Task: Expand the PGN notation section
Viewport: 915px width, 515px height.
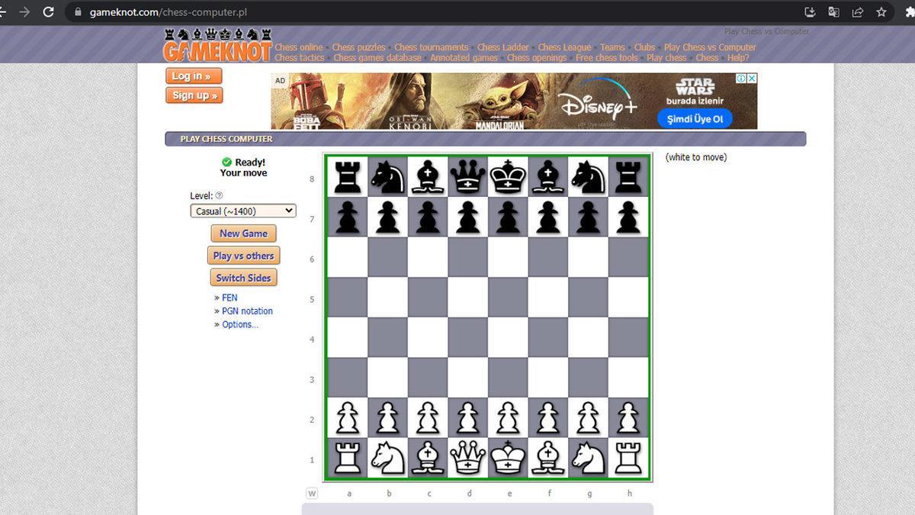Action: coord(247,311)
